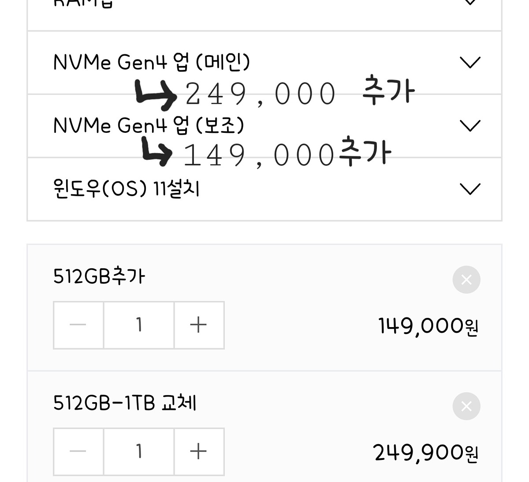This screenshot has height=482, width=529.
Task: Select the NVMe Gen4 업 (메인) option label
Action: click(151, 62)
